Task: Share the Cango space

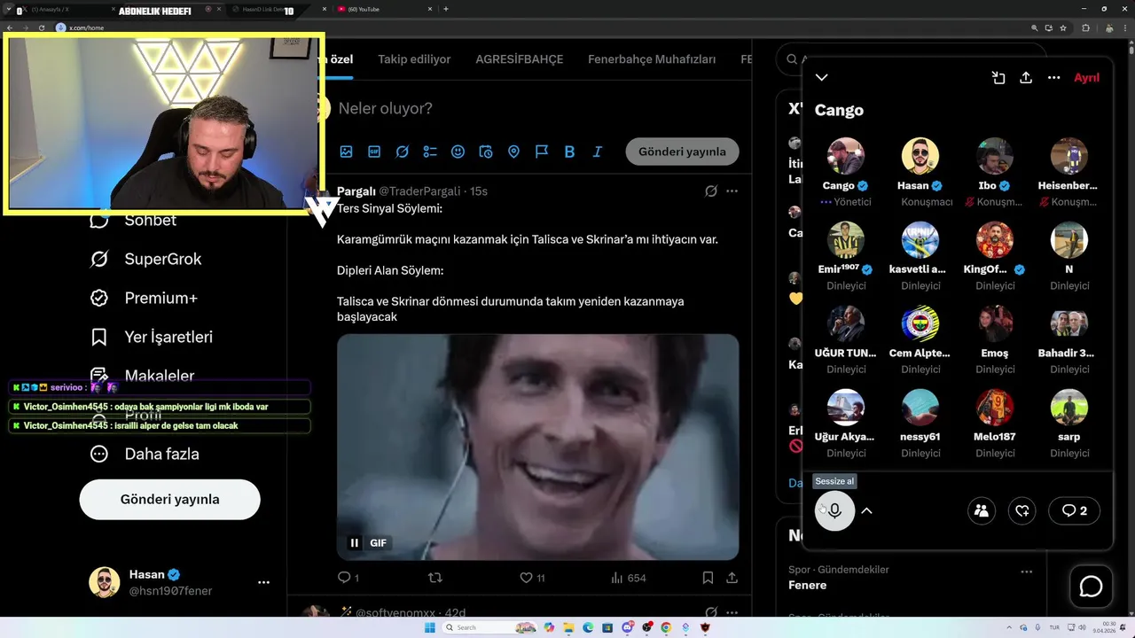Action: (1026, 78)
